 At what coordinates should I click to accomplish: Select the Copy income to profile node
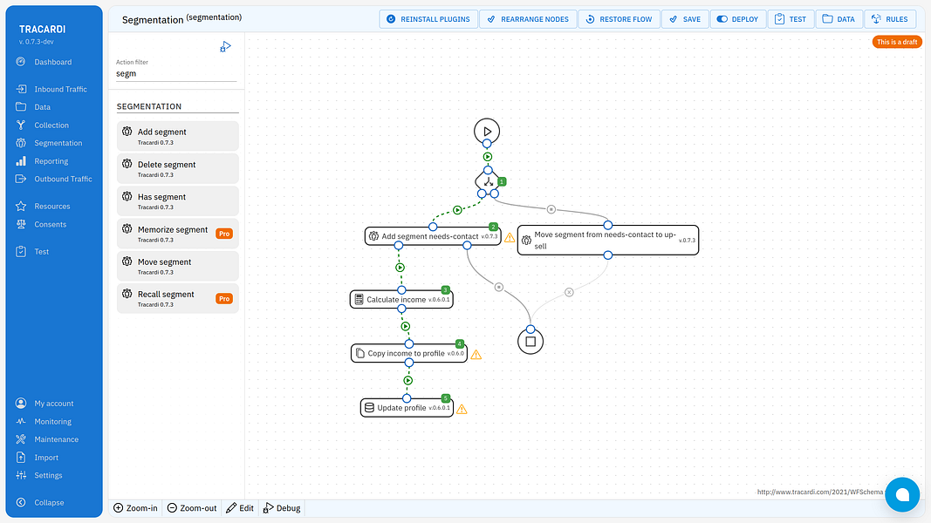click(x=409, y=353)
